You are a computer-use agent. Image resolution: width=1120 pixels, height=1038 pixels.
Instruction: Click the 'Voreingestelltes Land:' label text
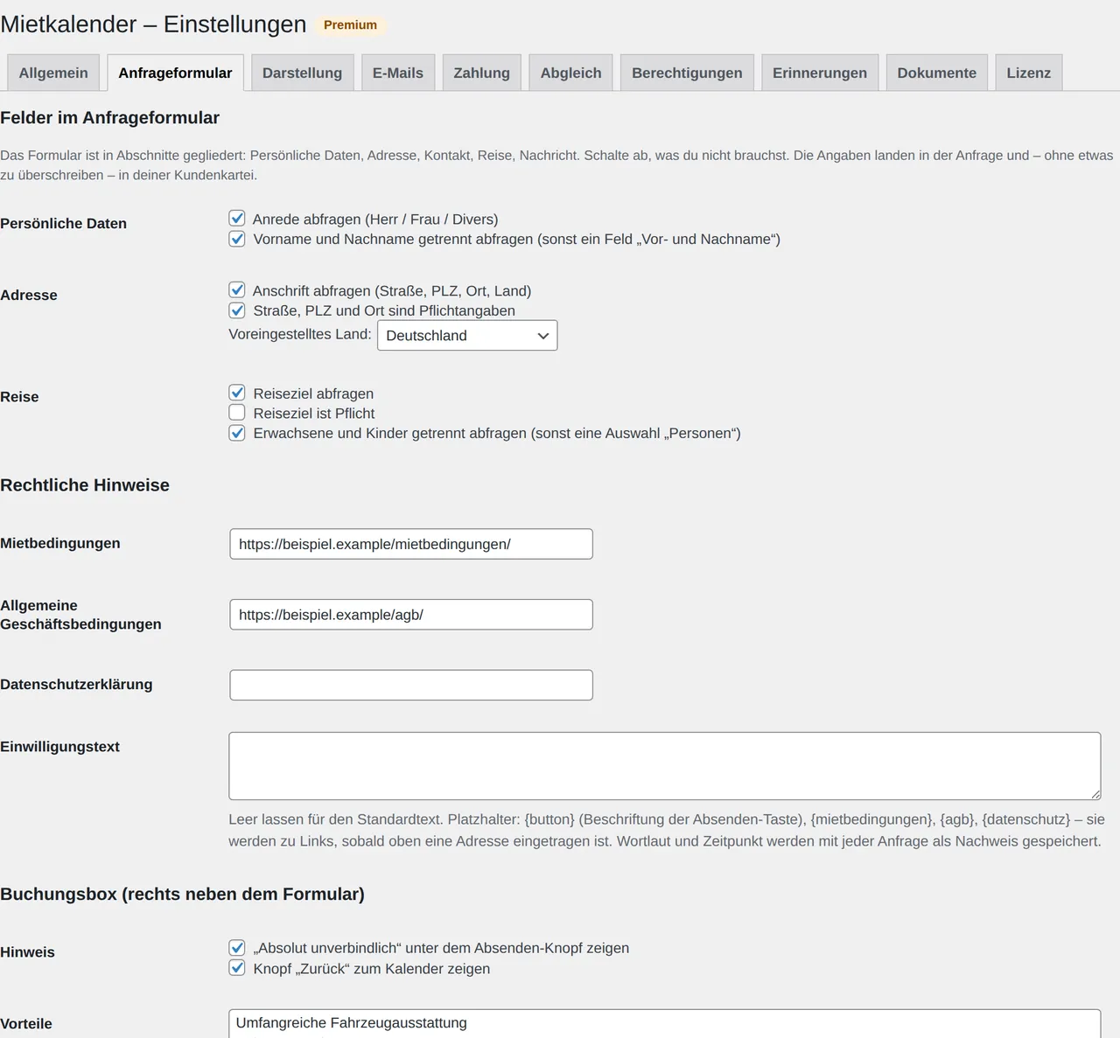tap(300, 334)
